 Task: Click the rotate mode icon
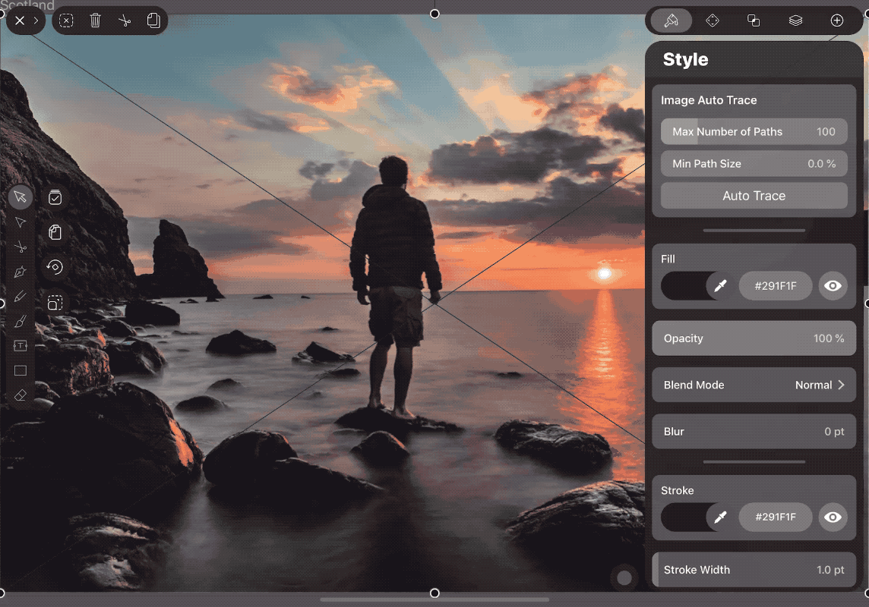pyautogui.click(x=55, y=267)
